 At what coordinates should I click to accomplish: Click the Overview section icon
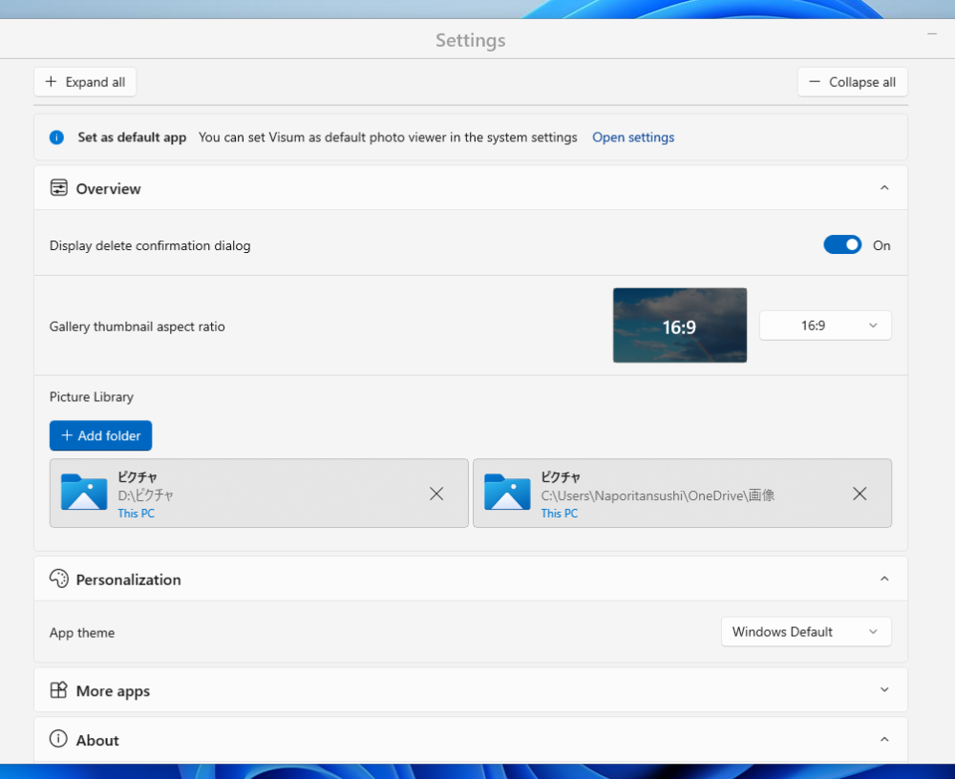click(59, 188)
